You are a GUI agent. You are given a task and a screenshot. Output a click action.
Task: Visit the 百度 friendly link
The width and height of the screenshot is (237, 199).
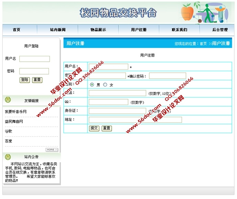pyautogui.click(x=9, y=141)
